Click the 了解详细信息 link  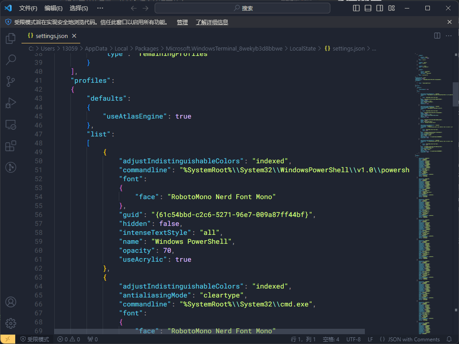[212, 22]
